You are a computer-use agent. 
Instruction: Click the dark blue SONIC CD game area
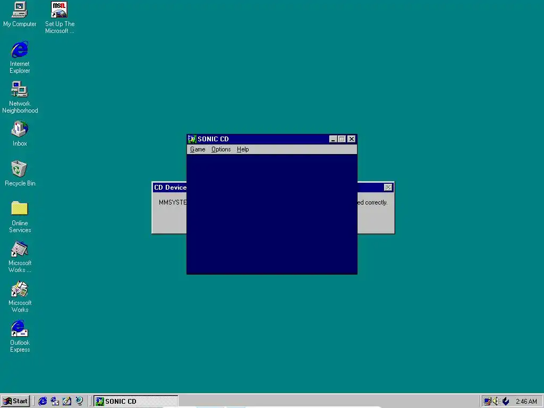point(271,214)
